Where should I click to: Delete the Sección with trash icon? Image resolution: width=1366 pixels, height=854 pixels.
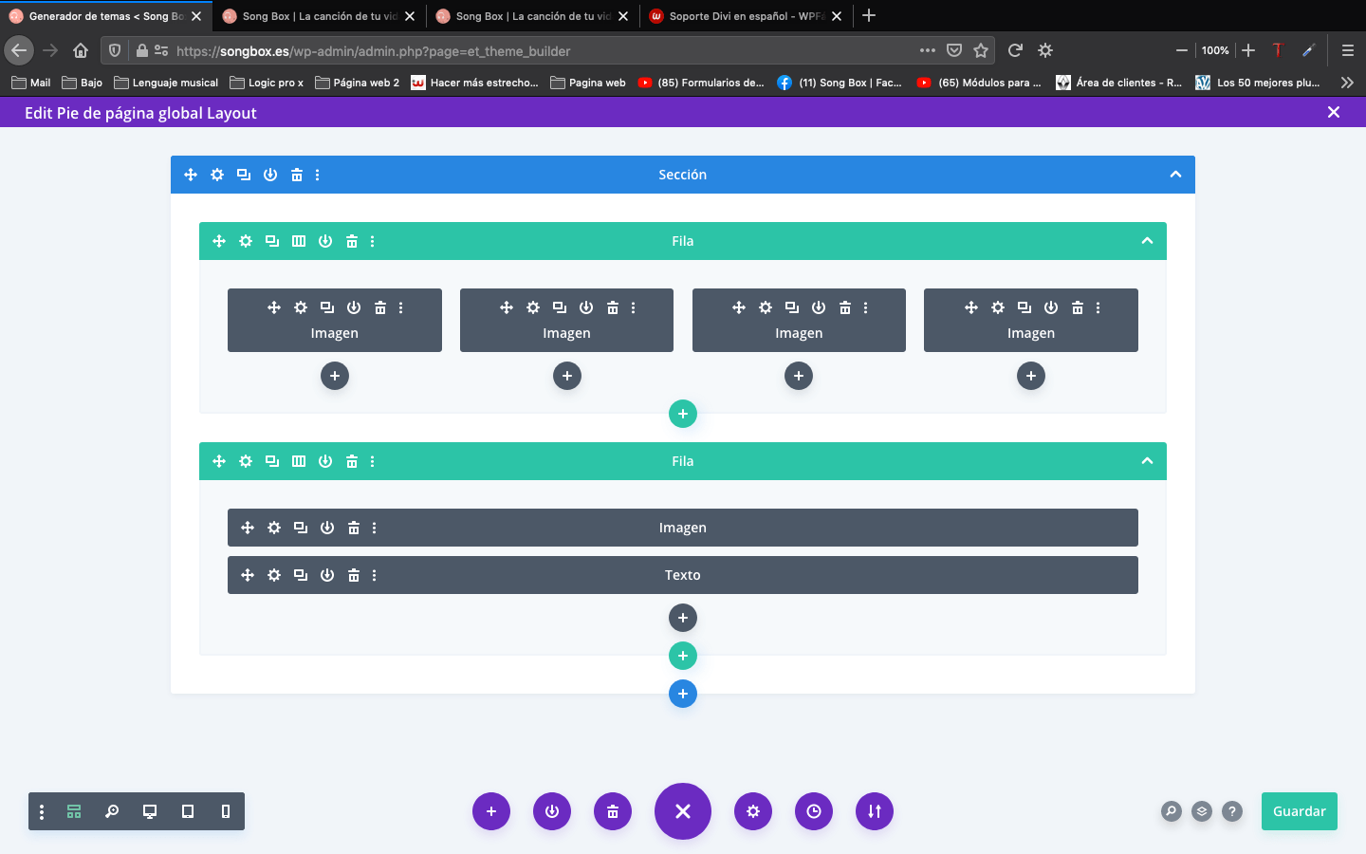[297, 175]
